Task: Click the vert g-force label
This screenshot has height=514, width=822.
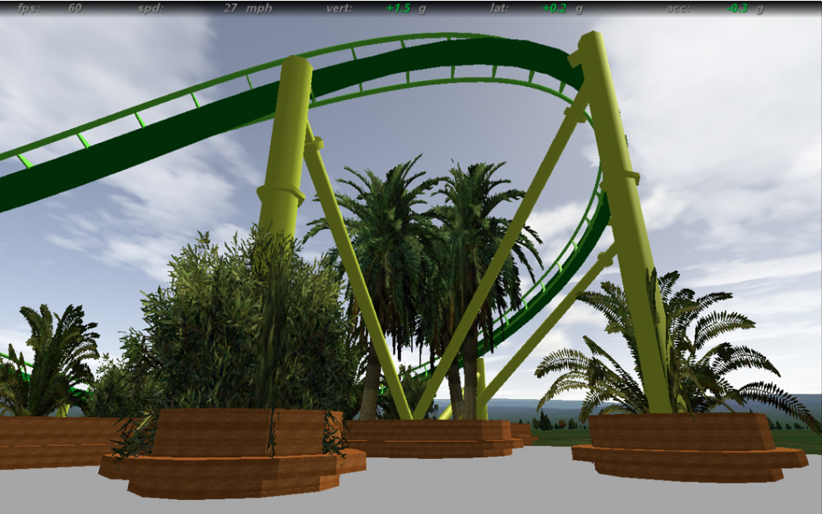Action: click(x=339, y=8)
